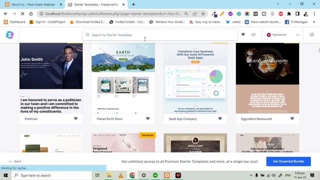Close the Starter Templates browser tab
Viewport: 320px width, 180px height.
click(x=123, y=4)
